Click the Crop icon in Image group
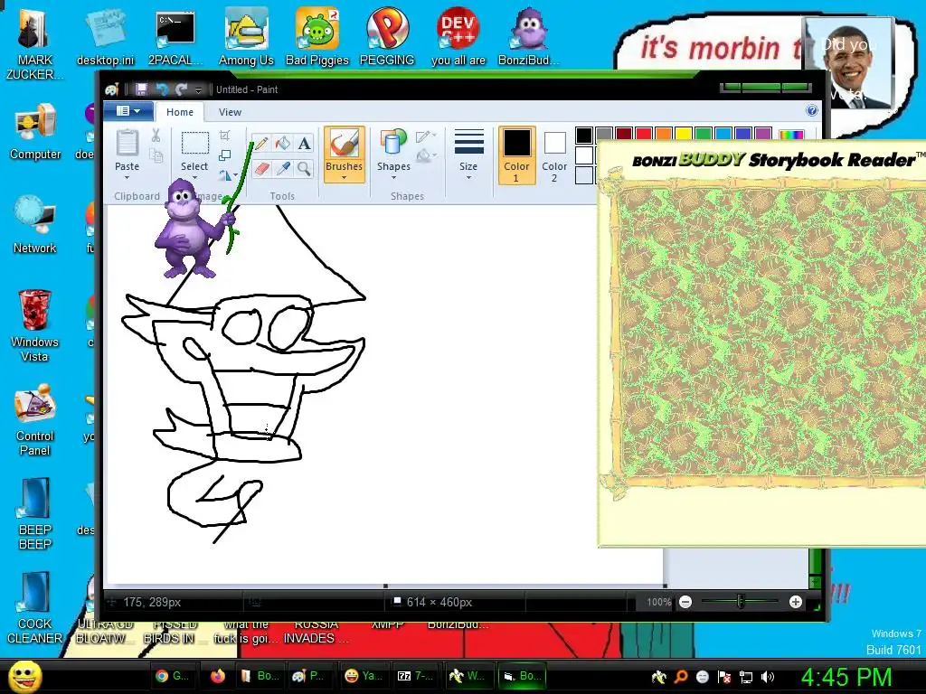The width and height of the screenshot is (926, 694). tap(224, 136)
